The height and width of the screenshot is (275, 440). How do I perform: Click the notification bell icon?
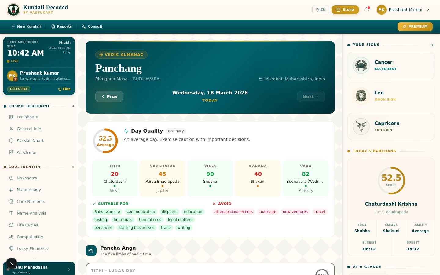click(367, 10)
